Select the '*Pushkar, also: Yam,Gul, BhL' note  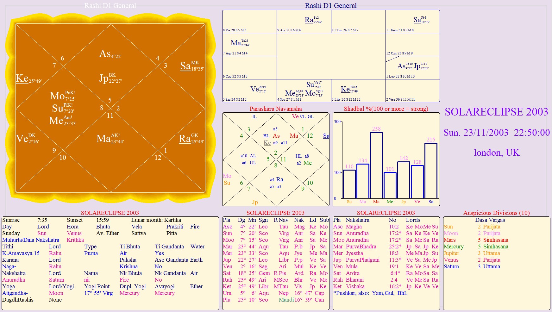coord(370,293)
